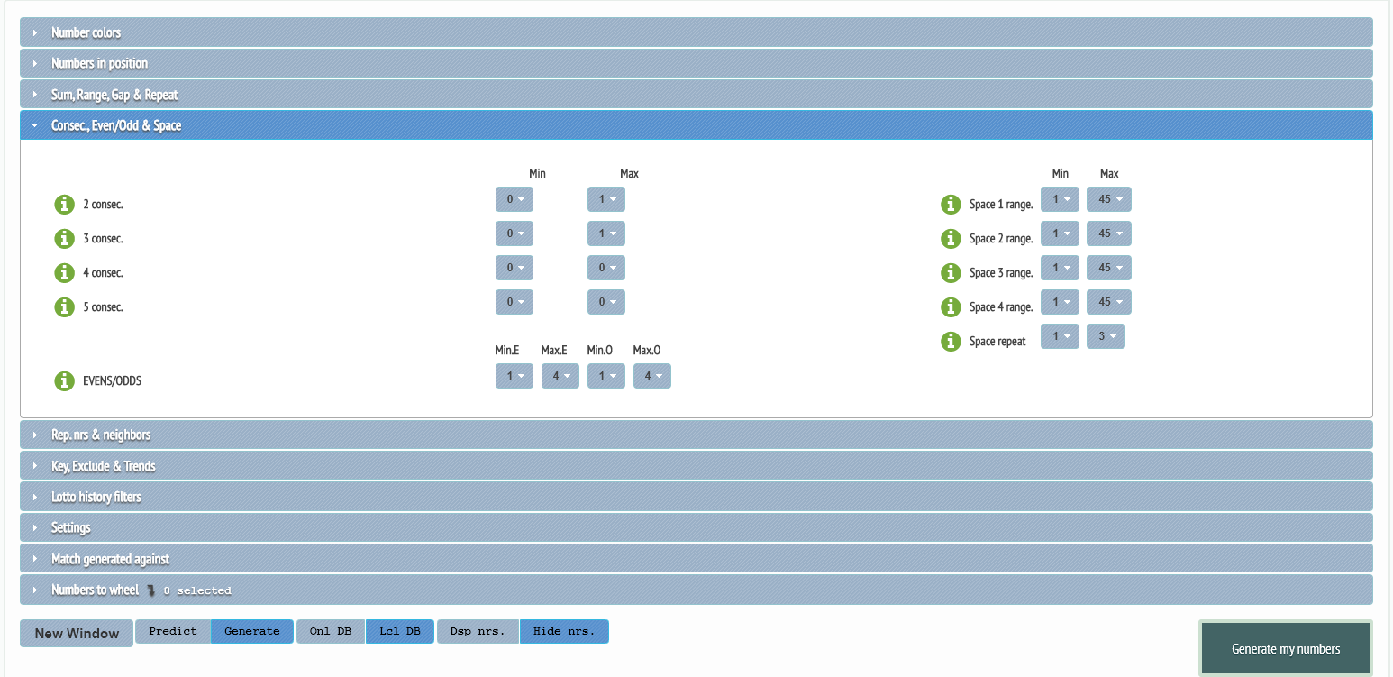The image size is (1393, 677).
Task: Open Space 2 range Max dropdown
Action: coord(1109,233)
